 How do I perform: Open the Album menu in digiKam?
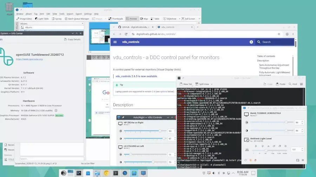29,14
